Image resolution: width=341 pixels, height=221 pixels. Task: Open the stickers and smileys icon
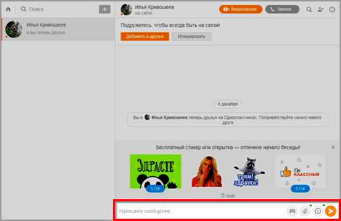click(318, 211)
